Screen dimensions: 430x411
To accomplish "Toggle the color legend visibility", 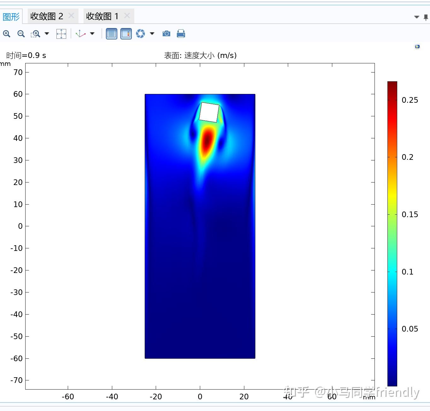I will (126, 33).
